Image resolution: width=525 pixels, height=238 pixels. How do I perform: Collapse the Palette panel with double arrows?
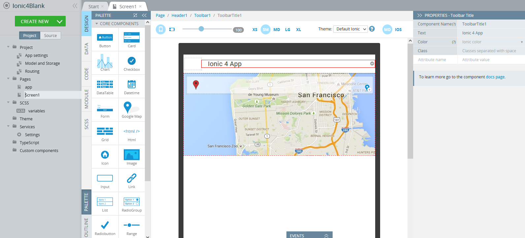(144, 15)
